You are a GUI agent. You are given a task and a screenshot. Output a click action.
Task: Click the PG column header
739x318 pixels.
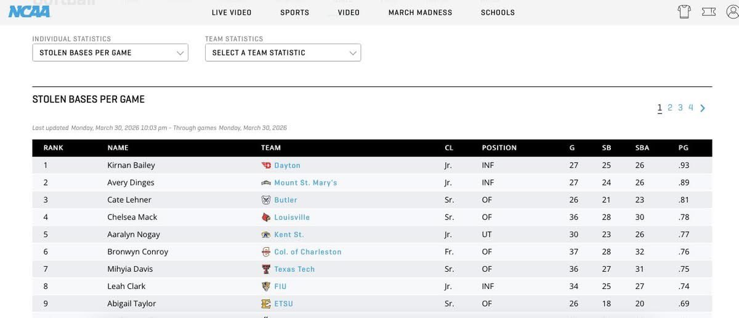click(x=684, y=148)
